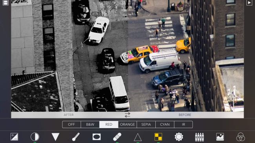255x143 pixels.
Task: Choose the IR filter option
Action: (184, 125)
